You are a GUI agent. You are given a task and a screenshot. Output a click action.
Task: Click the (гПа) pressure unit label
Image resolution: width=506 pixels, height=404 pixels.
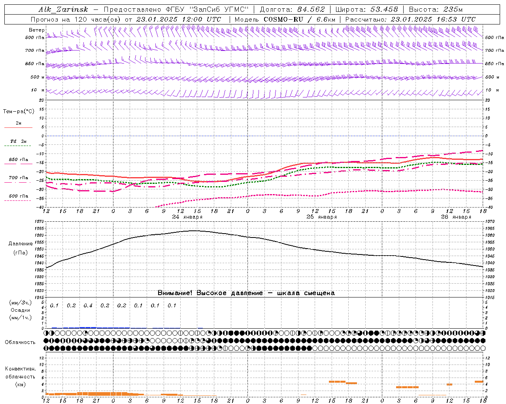[x=21, y=252]
